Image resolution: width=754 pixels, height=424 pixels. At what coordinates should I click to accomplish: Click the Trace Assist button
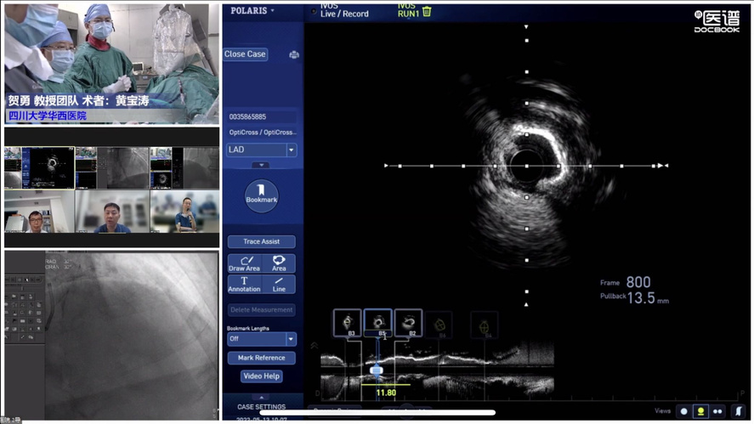(x=261, y=242)
